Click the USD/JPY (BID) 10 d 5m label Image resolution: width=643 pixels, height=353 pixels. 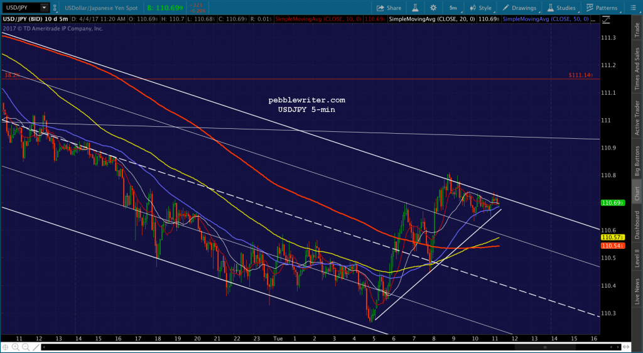coord(35,19)
